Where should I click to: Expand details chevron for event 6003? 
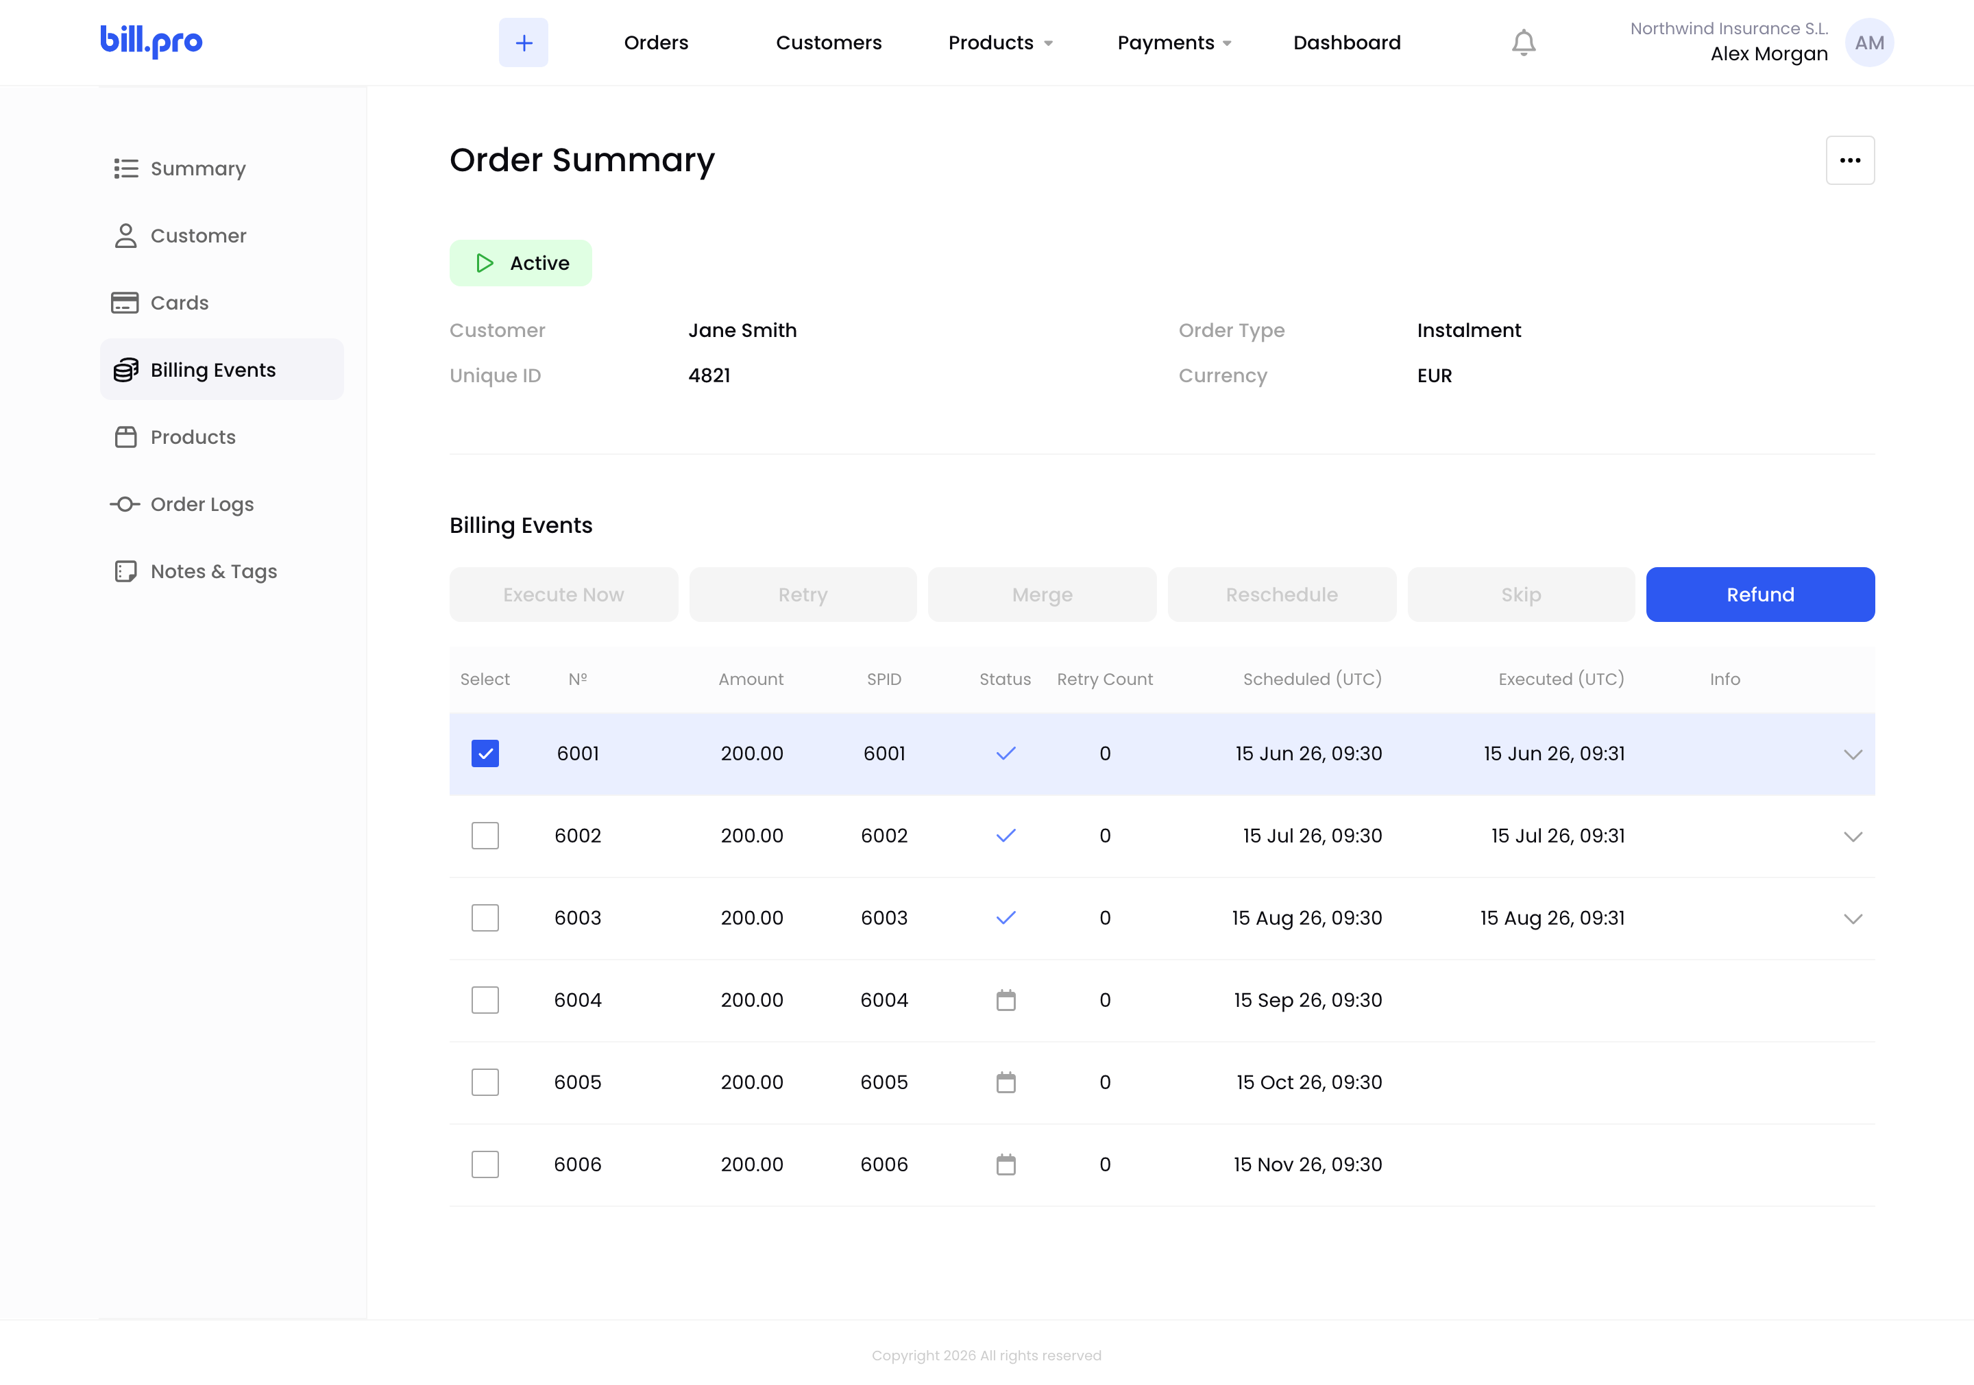point(1853,919)
